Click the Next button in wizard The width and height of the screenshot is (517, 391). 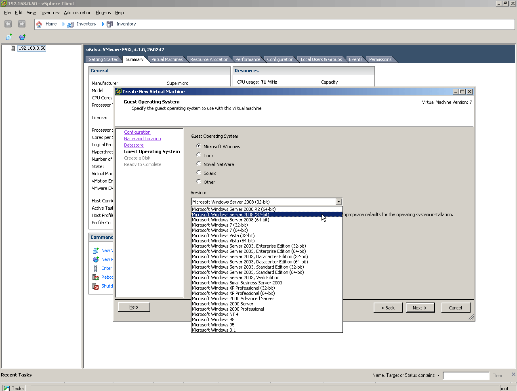(420, 308)
